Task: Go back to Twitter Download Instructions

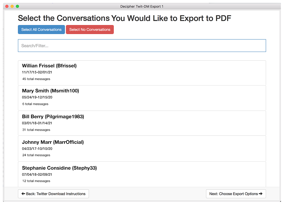Action: click(53, 194)
